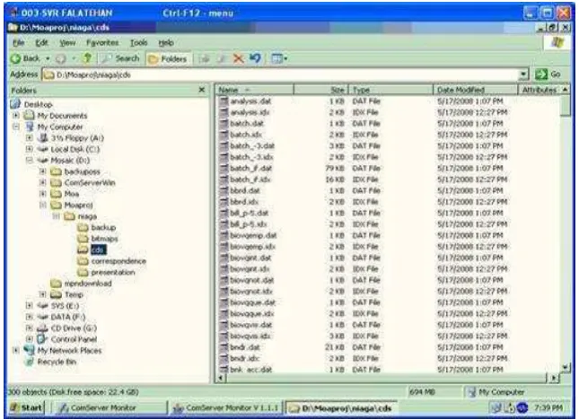Click the horizontal scrollbar left arrow
This screenshot has width=579, height=419.
click(x=220, y=378)
